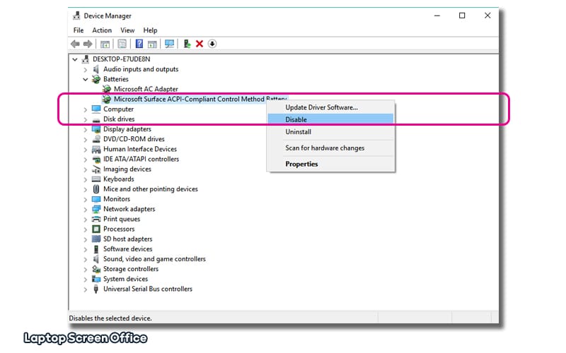The image size is (566, 353).
Task: Choose Uninstall from the context menu
Action: (330, 132)
